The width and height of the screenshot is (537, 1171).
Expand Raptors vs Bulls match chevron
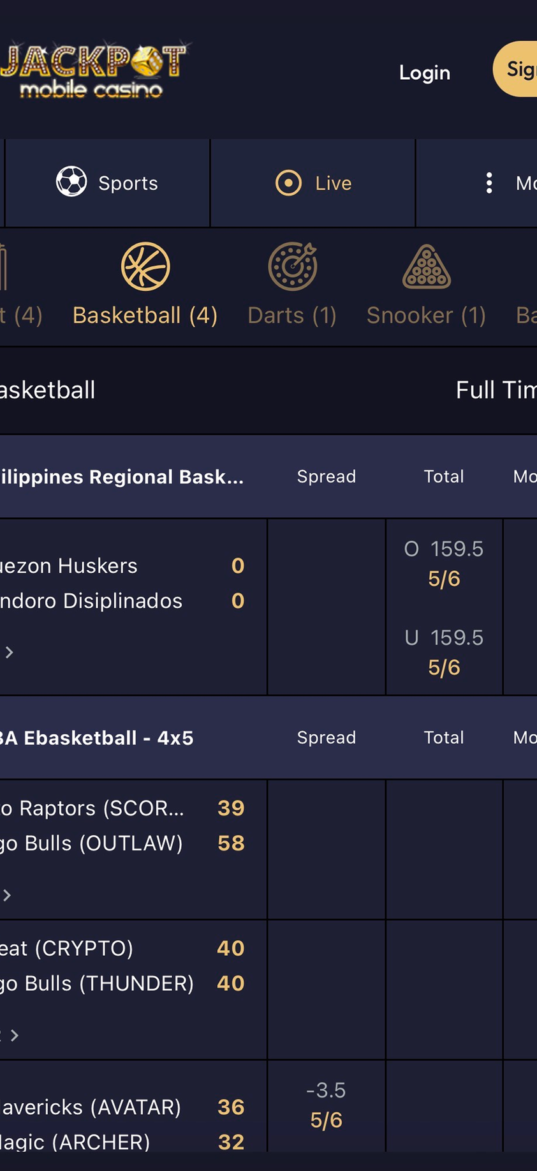pos(7,895)
